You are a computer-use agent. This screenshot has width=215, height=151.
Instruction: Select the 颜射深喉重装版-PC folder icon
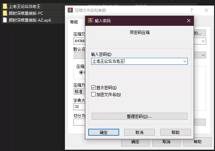(5, 13)
